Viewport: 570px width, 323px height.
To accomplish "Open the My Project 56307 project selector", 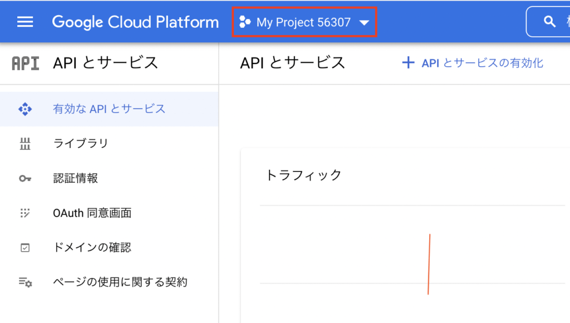I will click(303, 23).
